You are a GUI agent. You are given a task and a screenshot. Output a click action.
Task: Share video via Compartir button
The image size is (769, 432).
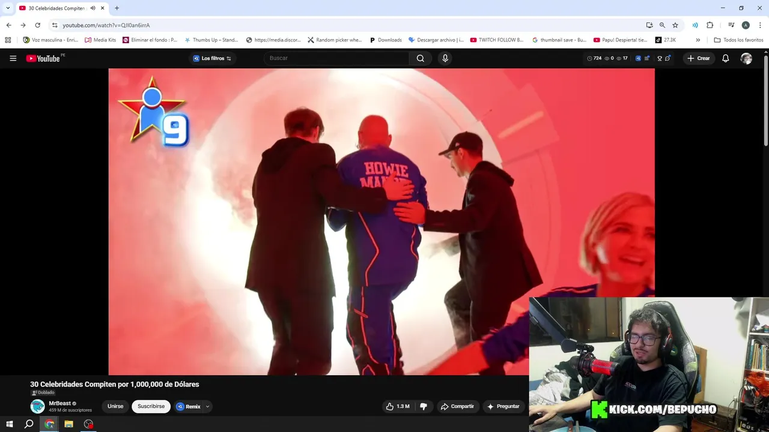pyautogui.click(x=457, y=406)
